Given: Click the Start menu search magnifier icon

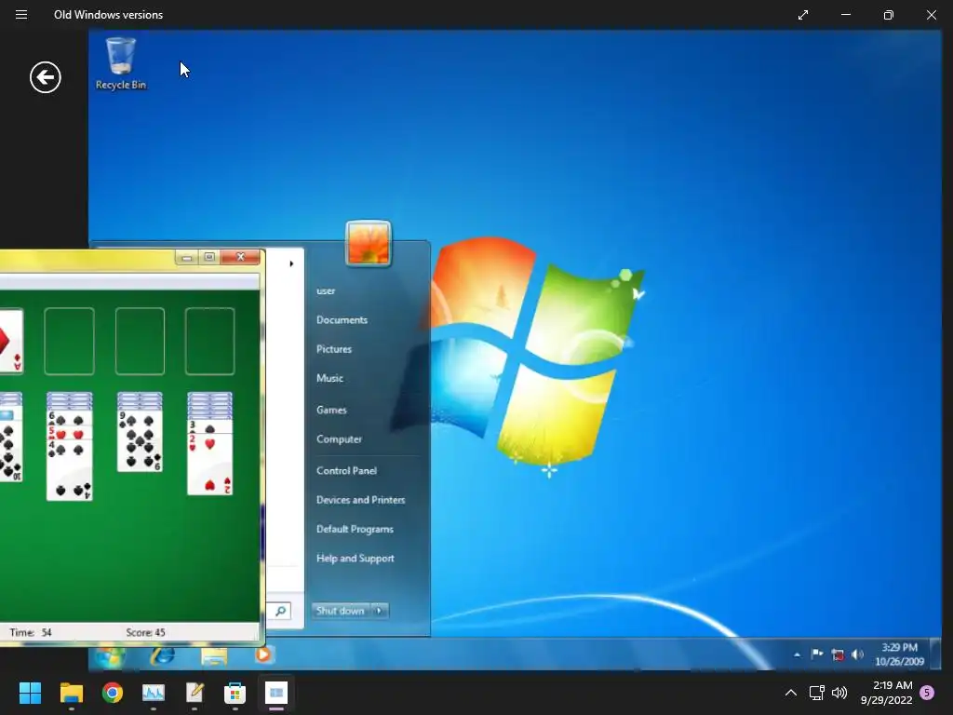Looking at the screenshot, I should 281,611.
